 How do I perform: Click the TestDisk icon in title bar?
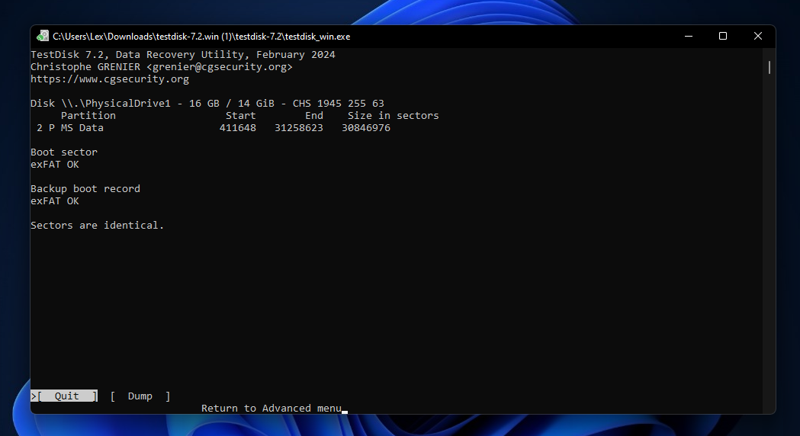(43, 36)
